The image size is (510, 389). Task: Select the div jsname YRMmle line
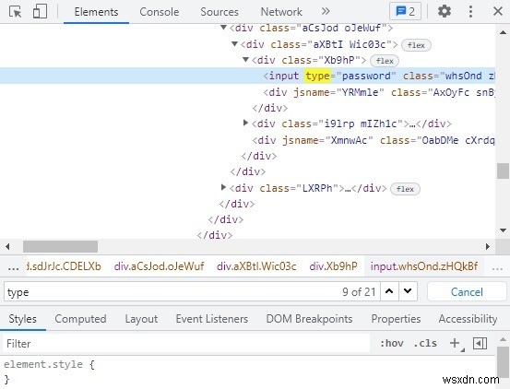[379, 92]
